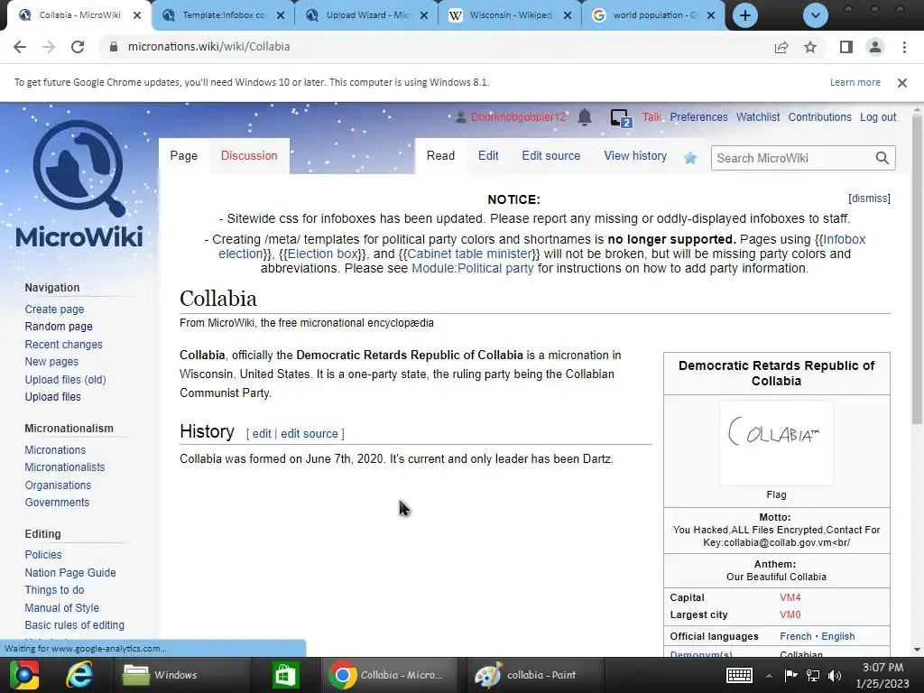Open the Module:Political party link

coord(472,268)
